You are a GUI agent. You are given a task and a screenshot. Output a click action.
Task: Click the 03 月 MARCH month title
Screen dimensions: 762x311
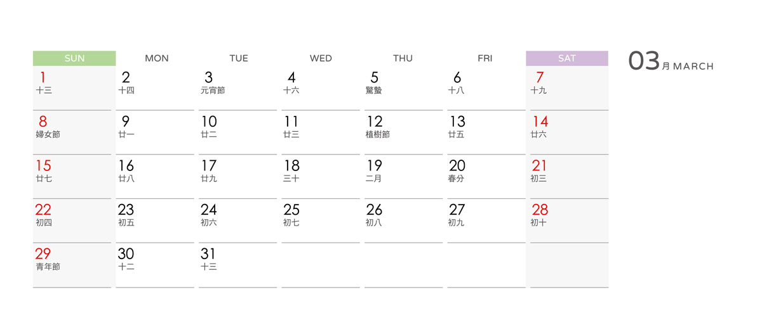click(x=671, y=62)
